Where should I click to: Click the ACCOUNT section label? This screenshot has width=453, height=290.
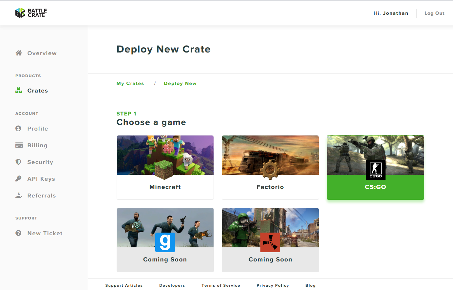(27, 114)
